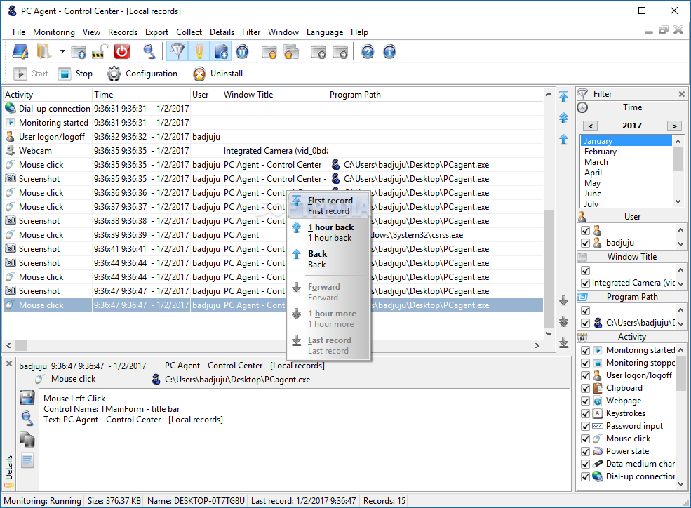Click the single window with orange minus icon
This screenshot has width=691, height=508.
coord(269,51)
